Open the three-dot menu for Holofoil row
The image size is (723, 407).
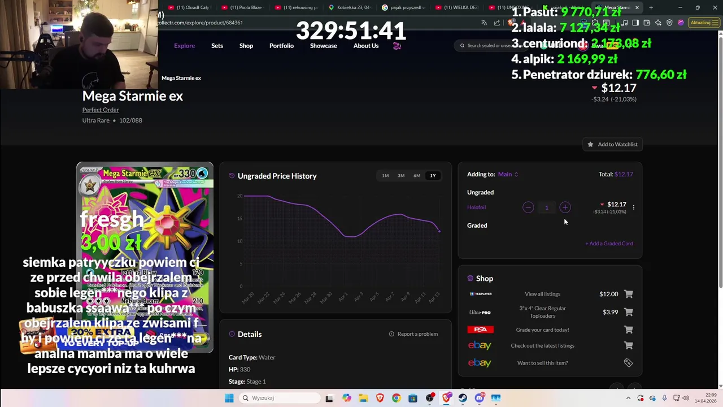pyautogui.click(x=634, y=207)
